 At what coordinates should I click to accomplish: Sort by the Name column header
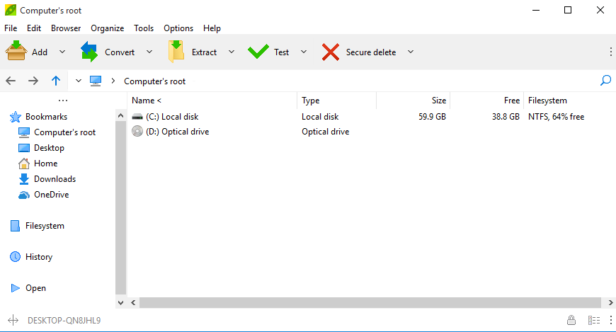pyautogui.click(x=212, y=101)
